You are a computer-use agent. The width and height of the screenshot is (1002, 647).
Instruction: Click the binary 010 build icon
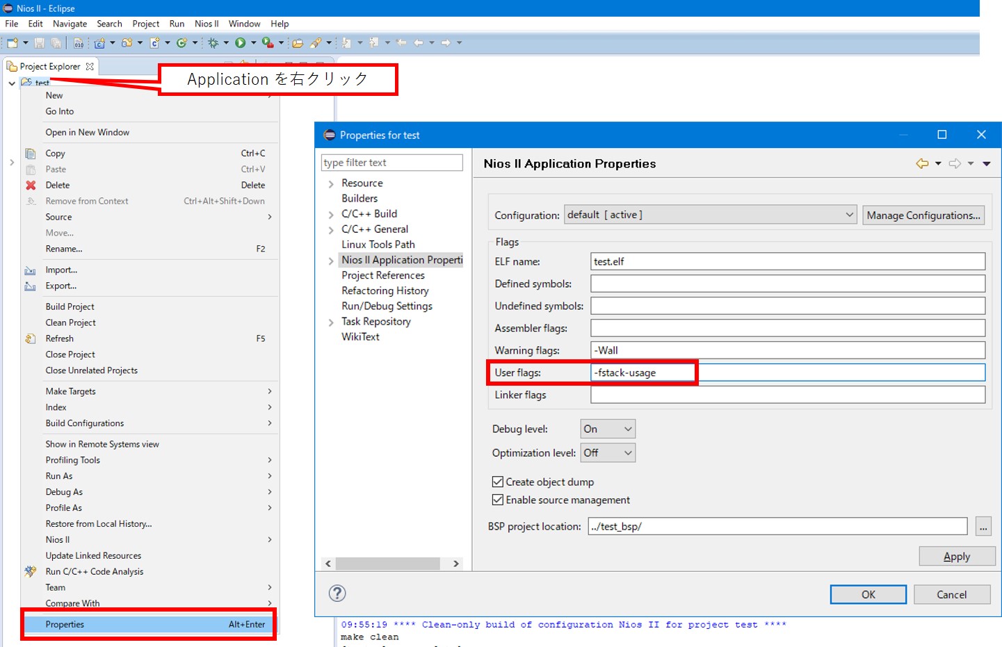click(x=79, y=43)
